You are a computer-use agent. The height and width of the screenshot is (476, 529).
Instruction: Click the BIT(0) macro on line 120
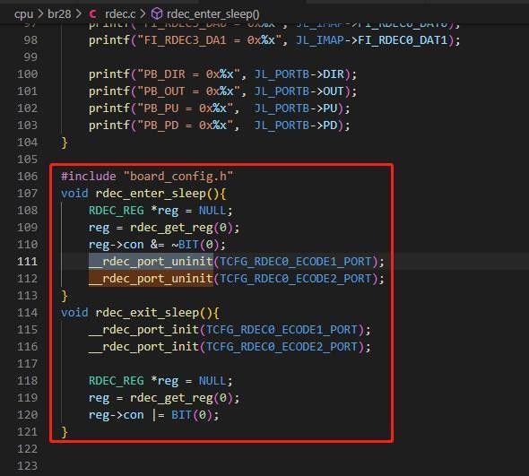192,415
